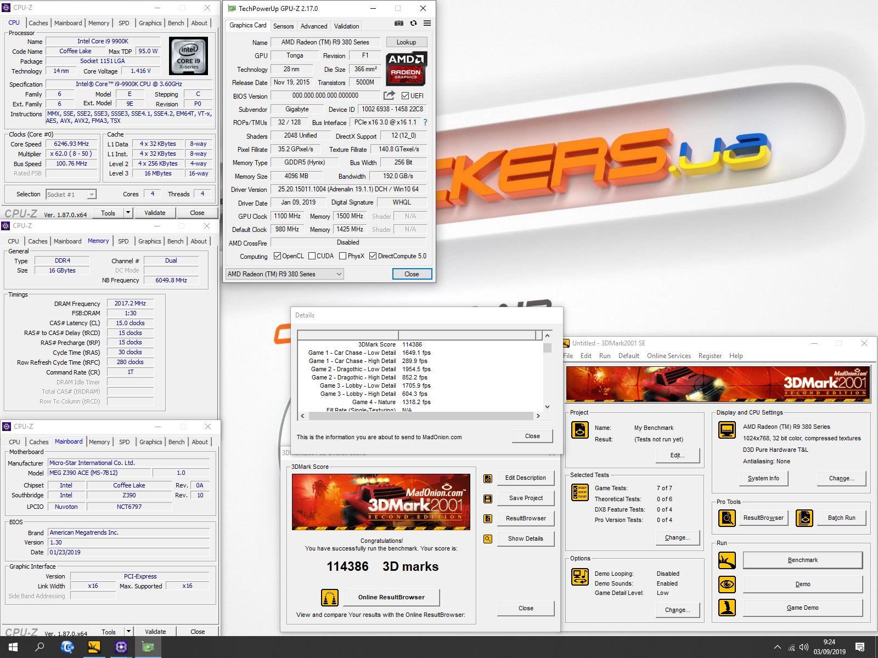Click the Show Details button

pyautogui.click(x=526, y=539)
